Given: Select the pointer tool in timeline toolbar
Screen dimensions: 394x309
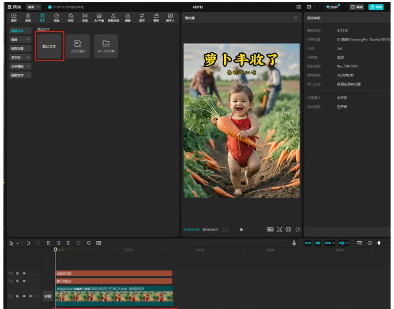Looking at the screenshot, I should pyautogui.click(x=11, y=243).
